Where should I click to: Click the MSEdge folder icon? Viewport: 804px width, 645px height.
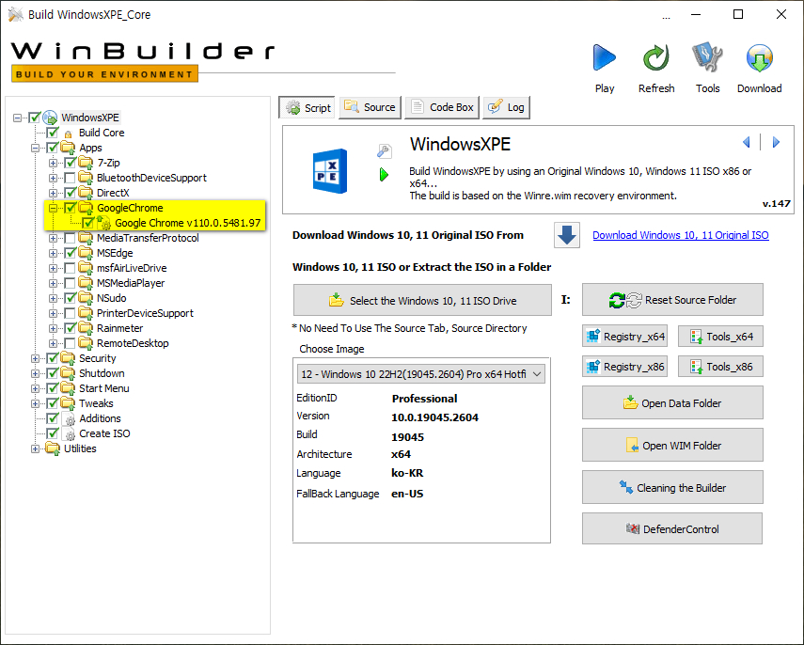click(x=86, y=253)
